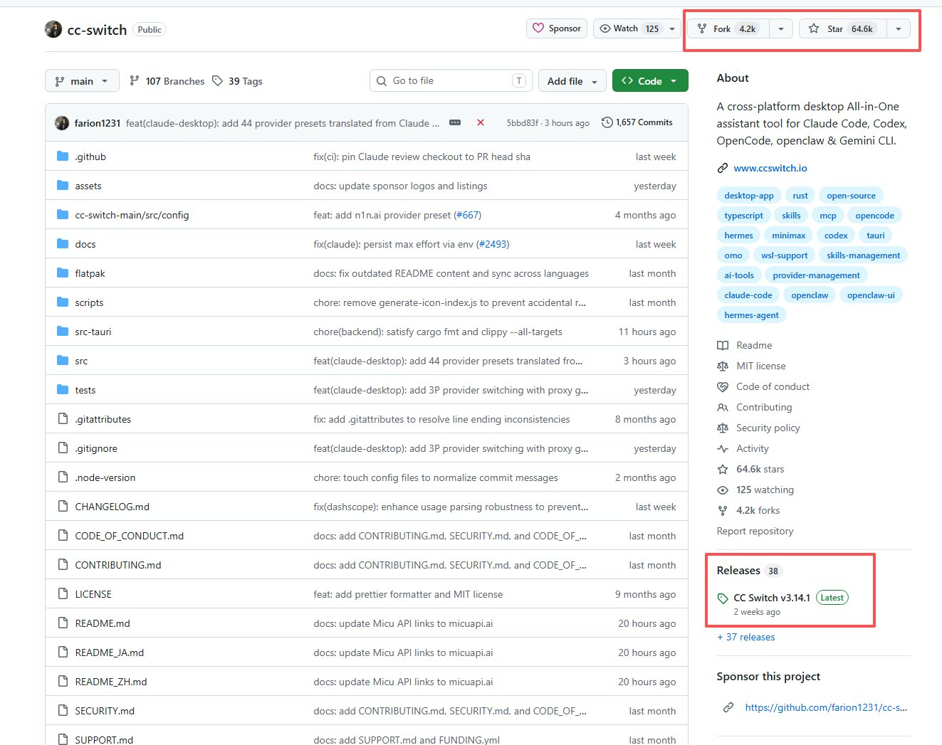Open commit hash 5bbd83f
Viewport: 942px width, 745px height.
523,122
